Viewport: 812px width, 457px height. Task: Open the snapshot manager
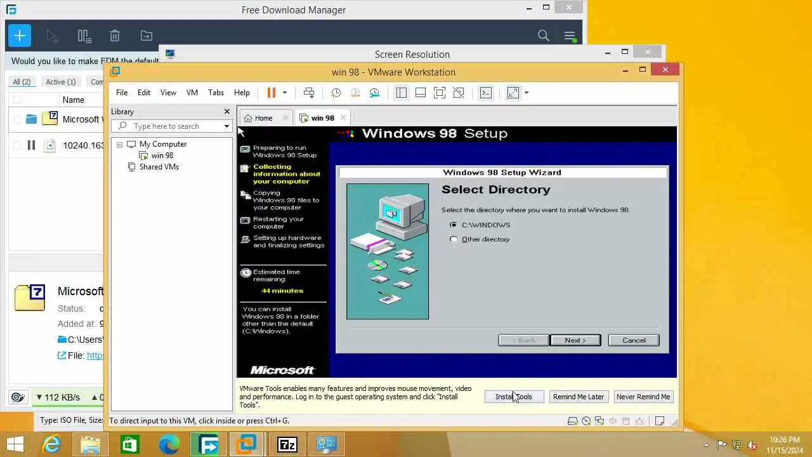[374, 93]
